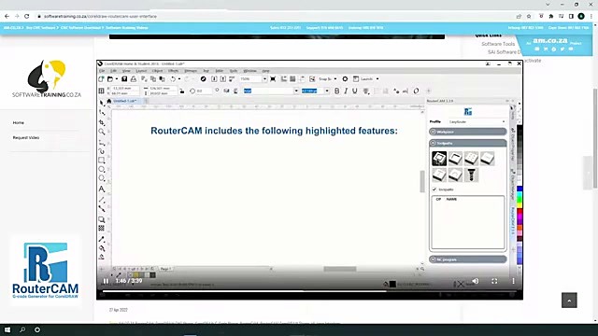The height and width of the screenshot is (336, 598).
Task: Bookmark this page with star icon
Action: click(x=529, y=17)
